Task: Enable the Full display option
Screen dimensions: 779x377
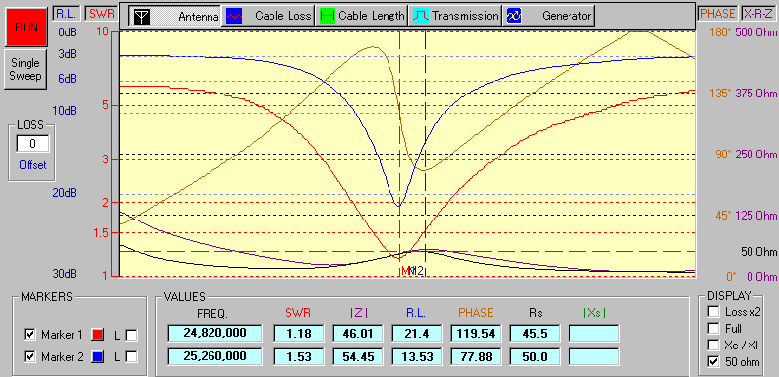Action: pos(713,329)
